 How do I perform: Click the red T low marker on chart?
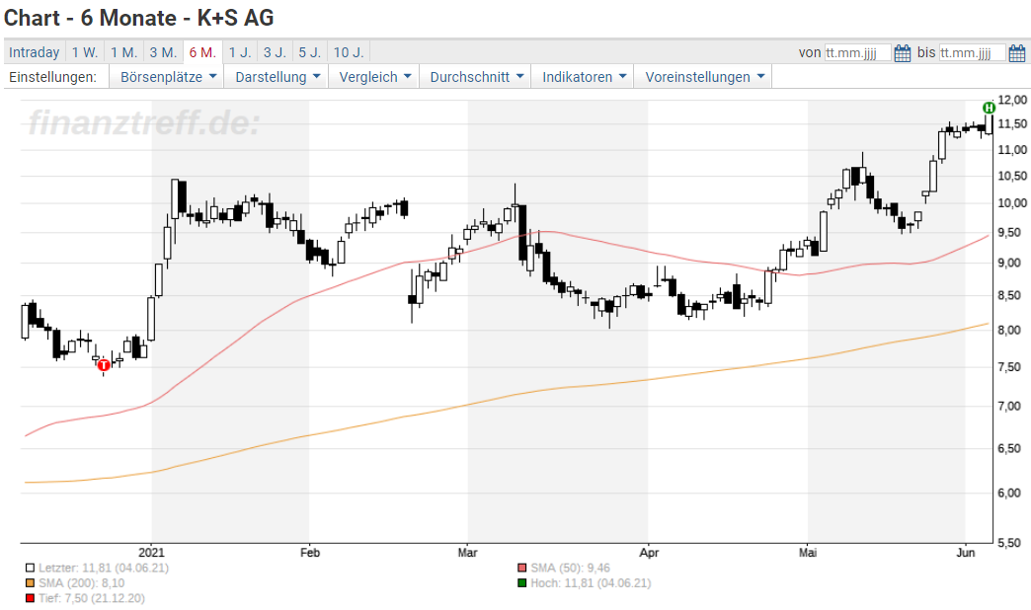tap(104, 364)
